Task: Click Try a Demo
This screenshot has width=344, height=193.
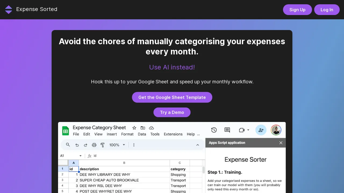Action: [172, 112]
